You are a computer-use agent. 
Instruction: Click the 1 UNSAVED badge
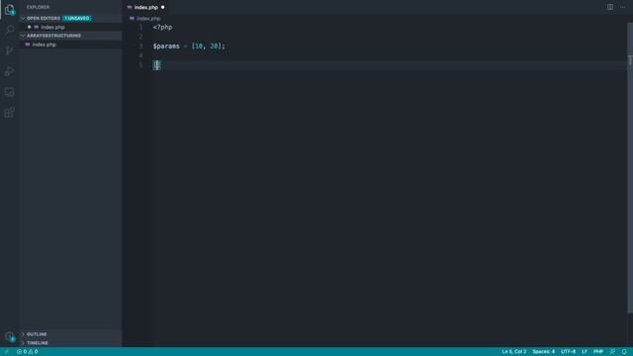77,18
